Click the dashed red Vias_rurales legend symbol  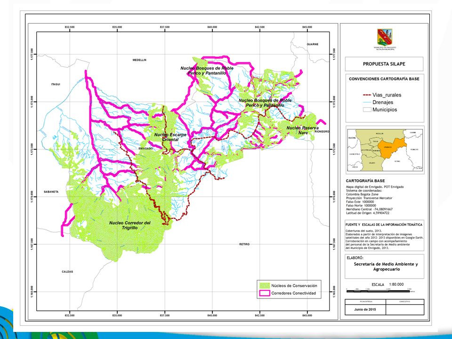[x=366, y=95]
